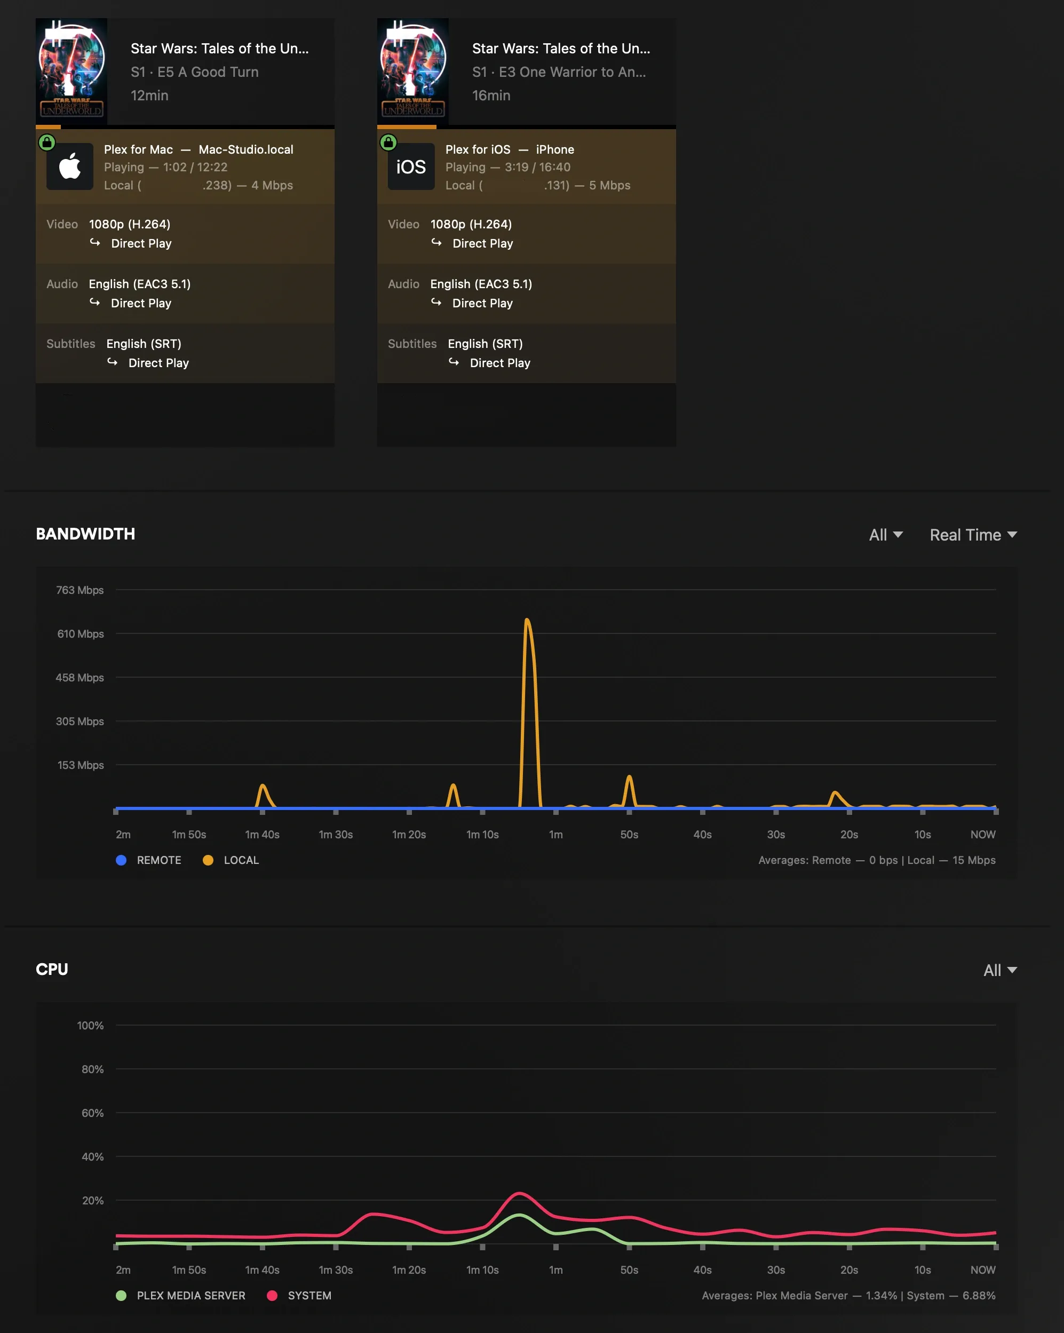The image size is (1064, 1333).
Task: Click the 763 Mbps axis label
Action: click(x=80, y=590)
